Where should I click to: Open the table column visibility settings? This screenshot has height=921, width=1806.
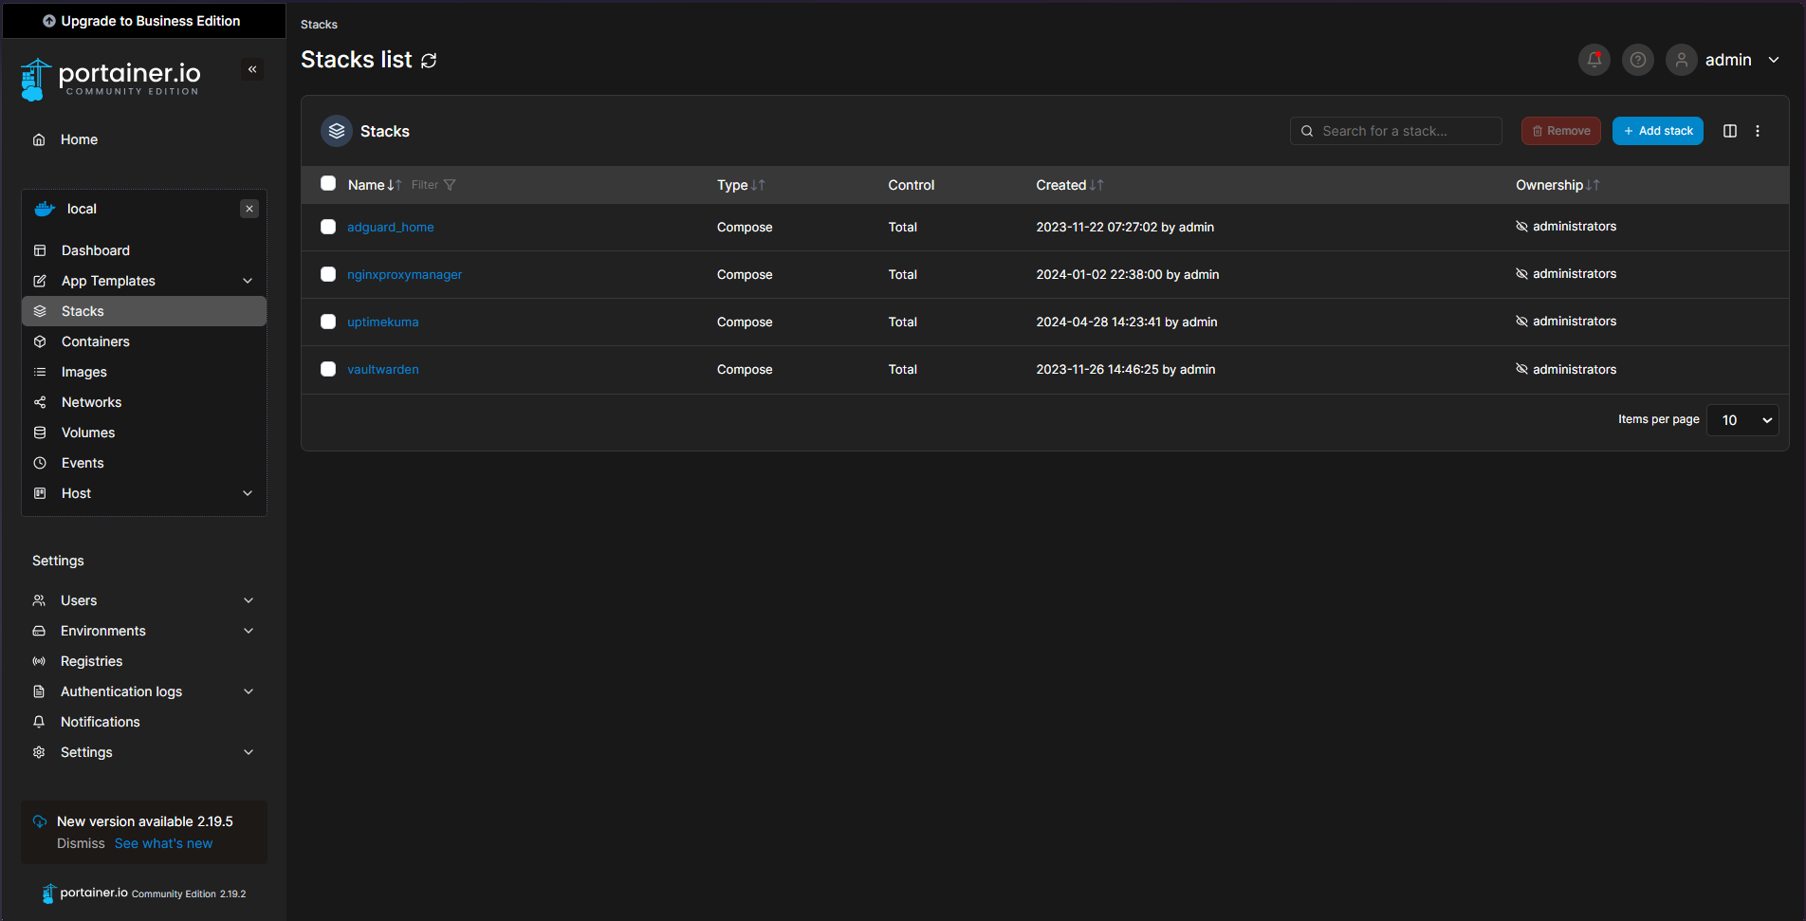(1729, 130)
